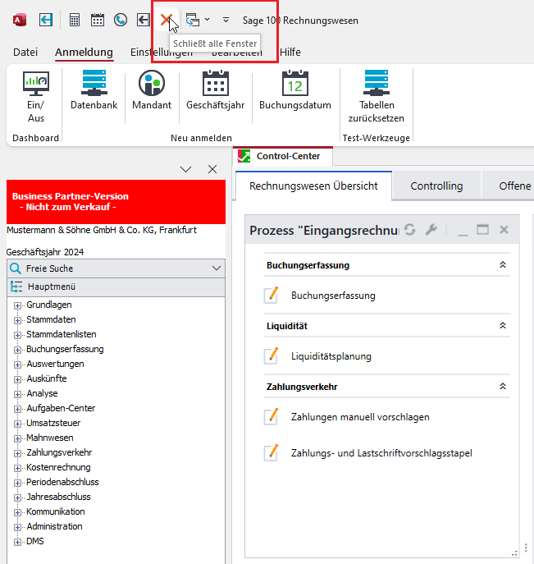
Task: Click the phone icon in quick toolbar
Action: (121, 19)
